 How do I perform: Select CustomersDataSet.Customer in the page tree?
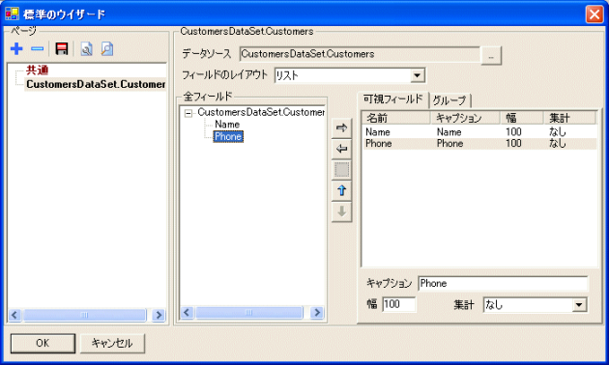(96, 84)
